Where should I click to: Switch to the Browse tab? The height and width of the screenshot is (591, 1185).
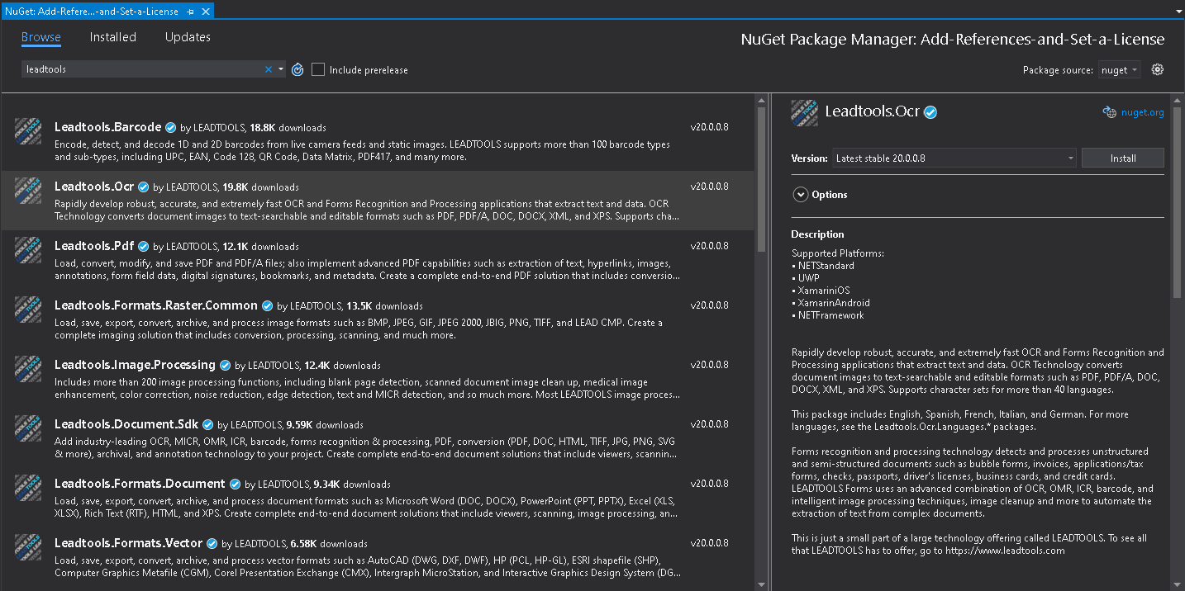tap(41, 37)
